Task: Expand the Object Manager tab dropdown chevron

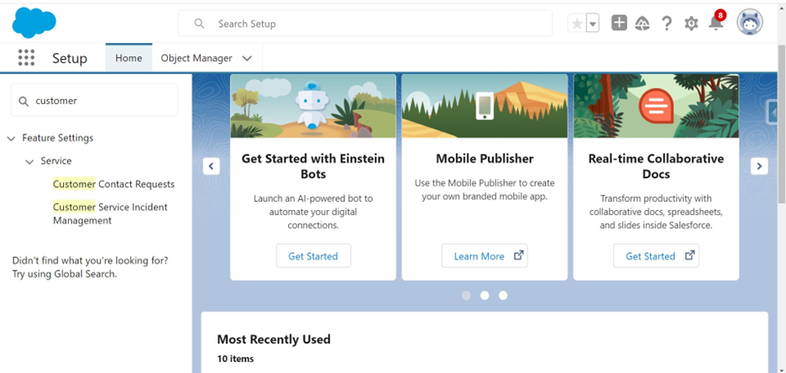Action: point(247,58)
